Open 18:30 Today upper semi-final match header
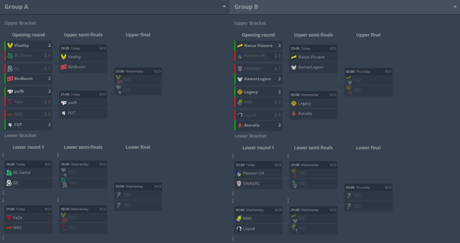460x243 pixels. 83,48
